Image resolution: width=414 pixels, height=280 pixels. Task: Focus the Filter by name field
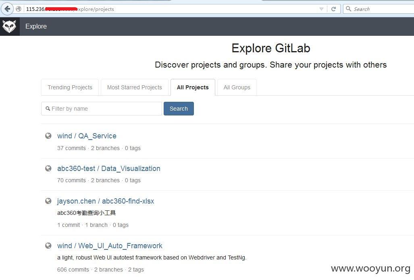tap(102, 109)
